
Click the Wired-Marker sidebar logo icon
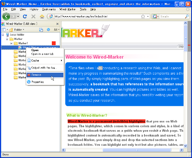coord(3,24)
